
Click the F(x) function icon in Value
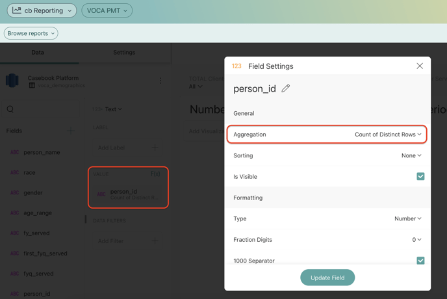point(155,174)
